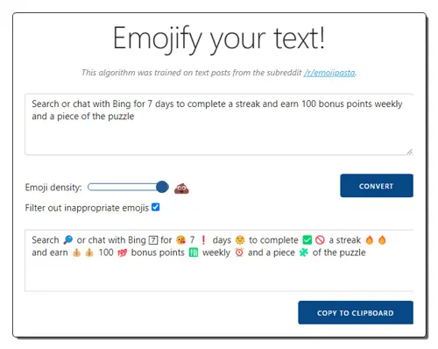Click the Convert button
Screen dimensions: 438x349
(x=377, y=186)
